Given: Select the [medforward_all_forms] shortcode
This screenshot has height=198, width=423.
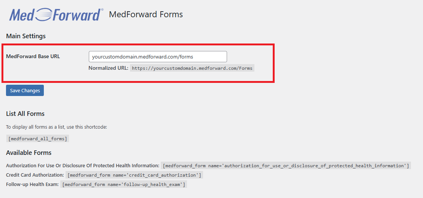Looking at the screenshot, I should (x=37, y=139).
